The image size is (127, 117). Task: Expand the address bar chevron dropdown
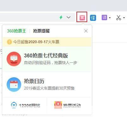point(69,17)
